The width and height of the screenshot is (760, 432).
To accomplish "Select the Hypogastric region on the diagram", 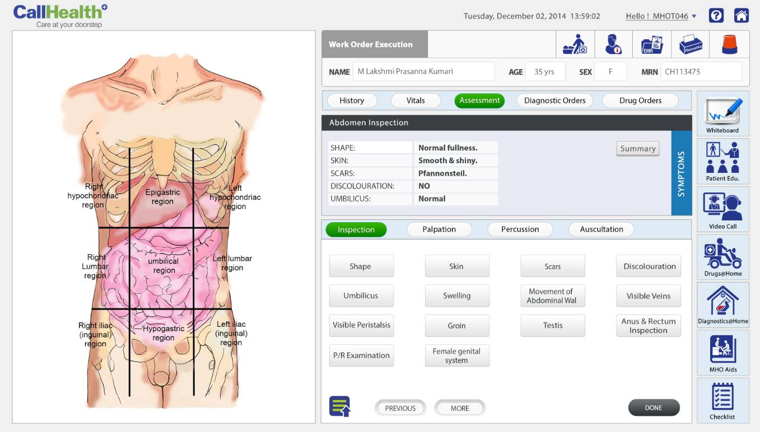I will [163, 333].
